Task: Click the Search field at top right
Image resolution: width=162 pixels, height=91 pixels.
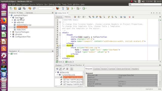Action: 145,4
